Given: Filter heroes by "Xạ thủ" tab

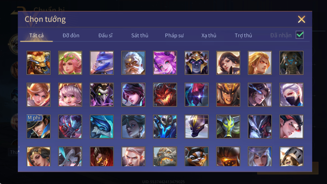Looking at the screenshot, I should point(209,35).
